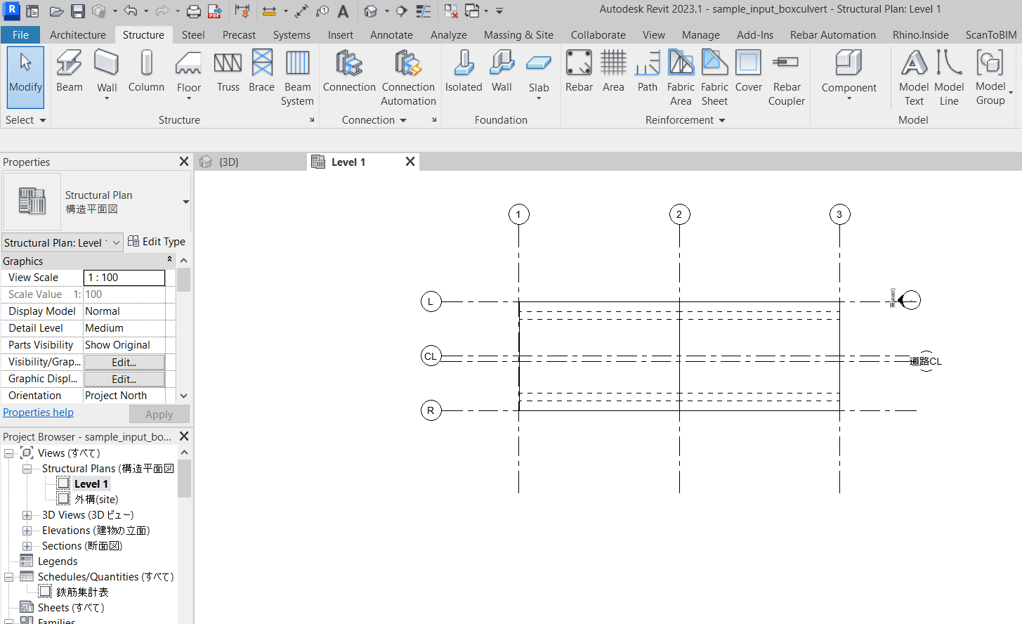
Task: Click the View Scale field showing 1:100
Action: tap(124, 277)
